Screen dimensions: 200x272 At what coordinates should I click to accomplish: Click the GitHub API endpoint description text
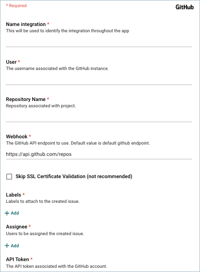[x=78, y=143]
